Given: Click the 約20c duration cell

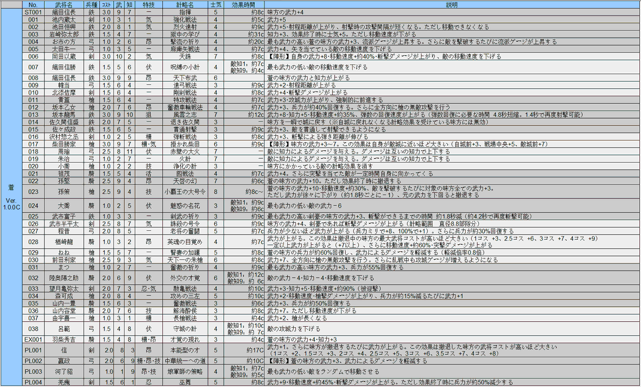Looking at the screenshot, I should [244, 41].
